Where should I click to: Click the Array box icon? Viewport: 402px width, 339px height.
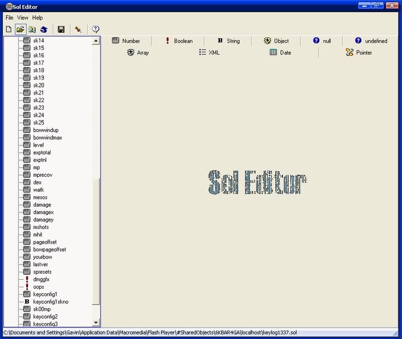(x=131, y=52)
